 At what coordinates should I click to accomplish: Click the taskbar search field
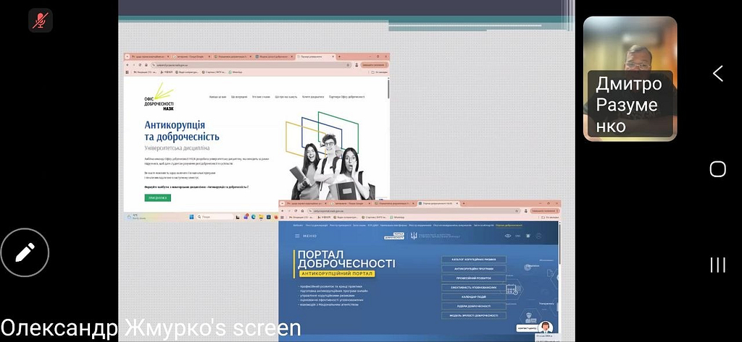[215, 217]
